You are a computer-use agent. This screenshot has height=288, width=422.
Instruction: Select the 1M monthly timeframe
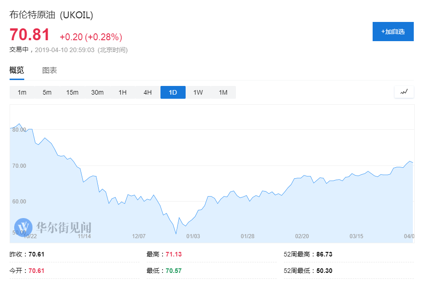(223, 92)
